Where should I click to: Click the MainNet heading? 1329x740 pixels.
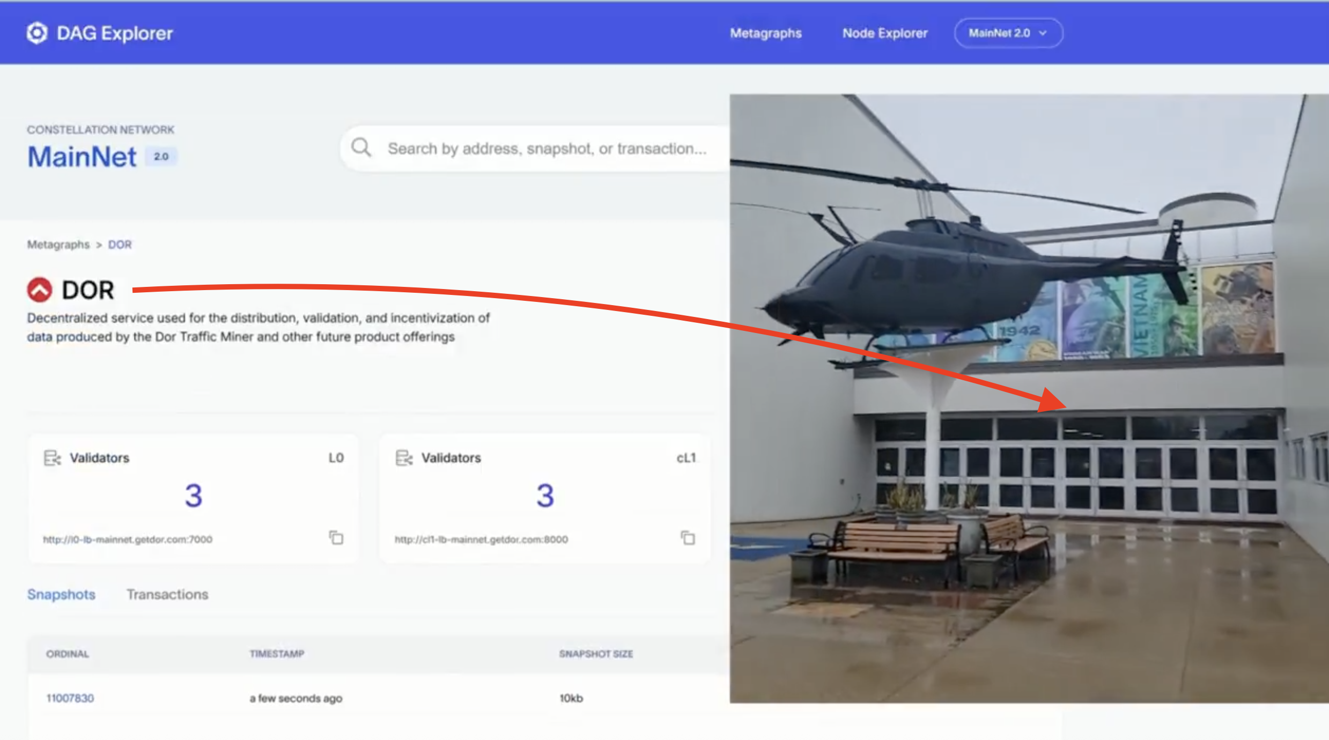coord(82,157)
